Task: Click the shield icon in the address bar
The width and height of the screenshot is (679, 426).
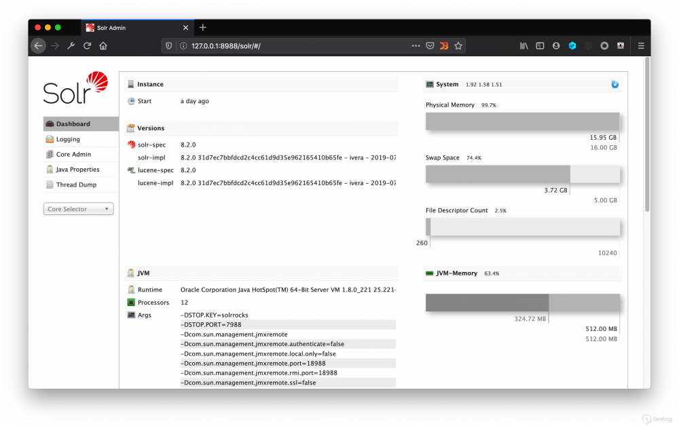Action: 168,45
